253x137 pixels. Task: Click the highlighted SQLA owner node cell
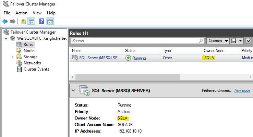[208, 58]
